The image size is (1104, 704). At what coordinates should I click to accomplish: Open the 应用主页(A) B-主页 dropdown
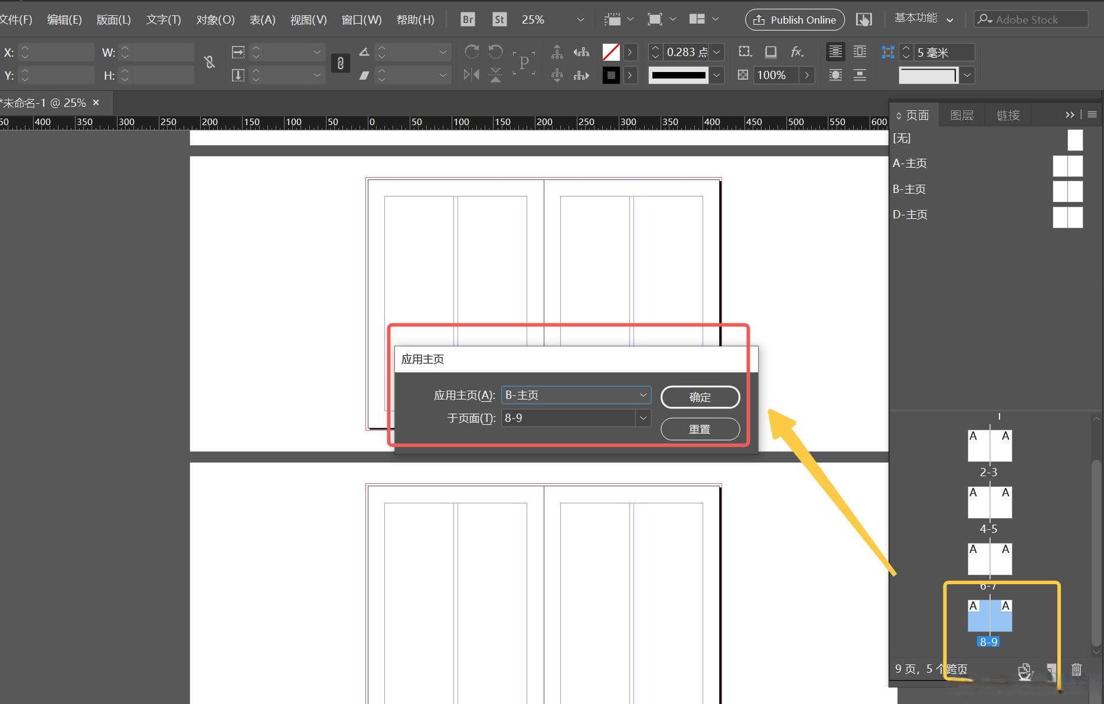pos(576,395)
